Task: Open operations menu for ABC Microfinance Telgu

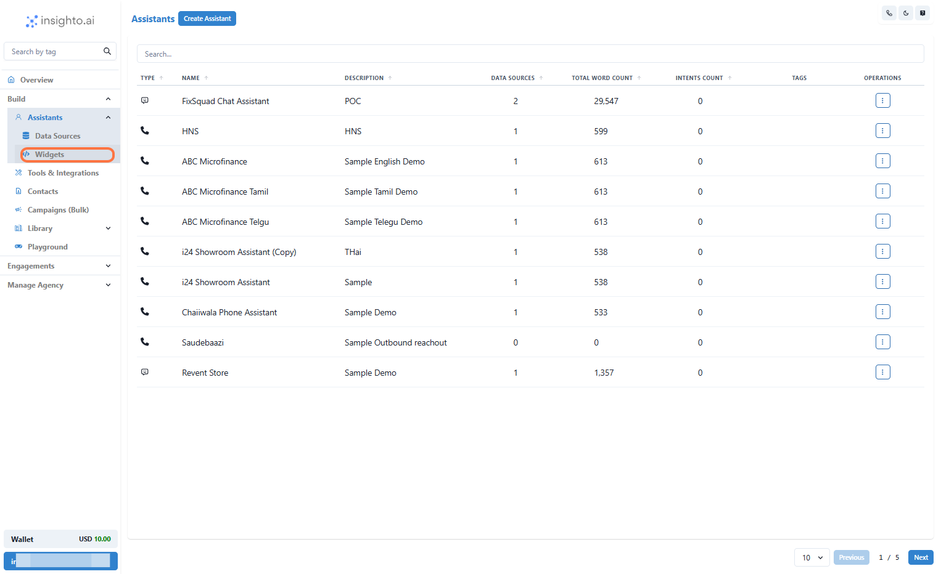Action: click(882, 221)
